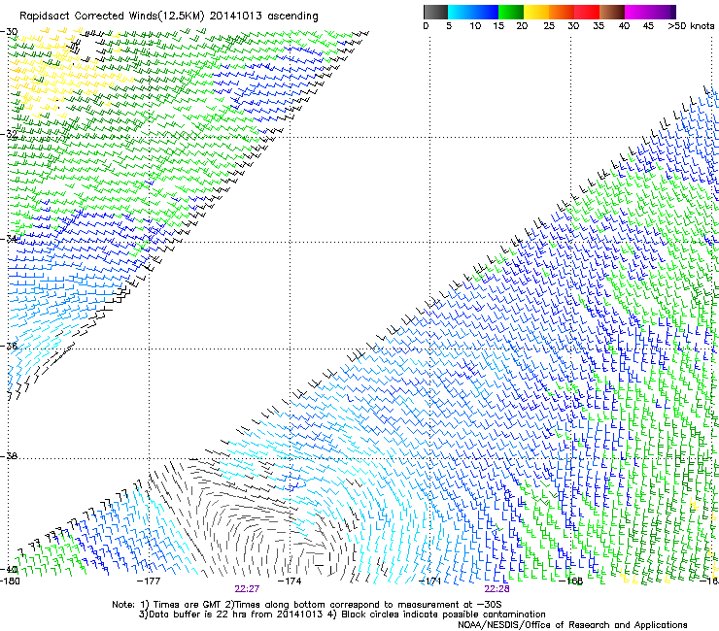Click the "20141013" date in the title

pyautogui.click(x=236, y=17)
